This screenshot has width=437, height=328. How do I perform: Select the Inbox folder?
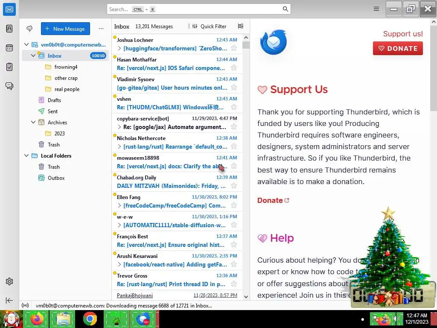tap(65, 56)
